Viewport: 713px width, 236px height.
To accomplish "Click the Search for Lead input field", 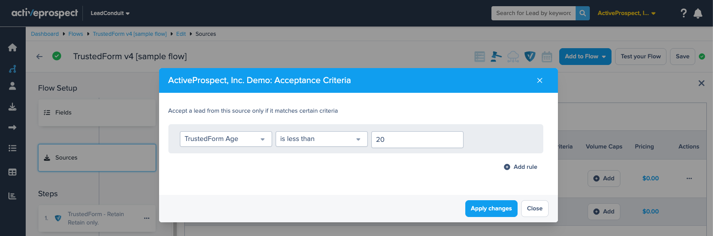I will point(533,13).
